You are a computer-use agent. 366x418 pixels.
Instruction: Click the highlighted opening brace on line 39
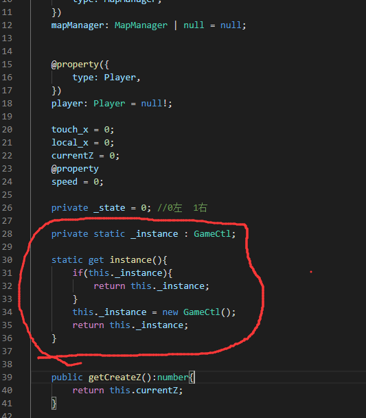pos(192,378)
